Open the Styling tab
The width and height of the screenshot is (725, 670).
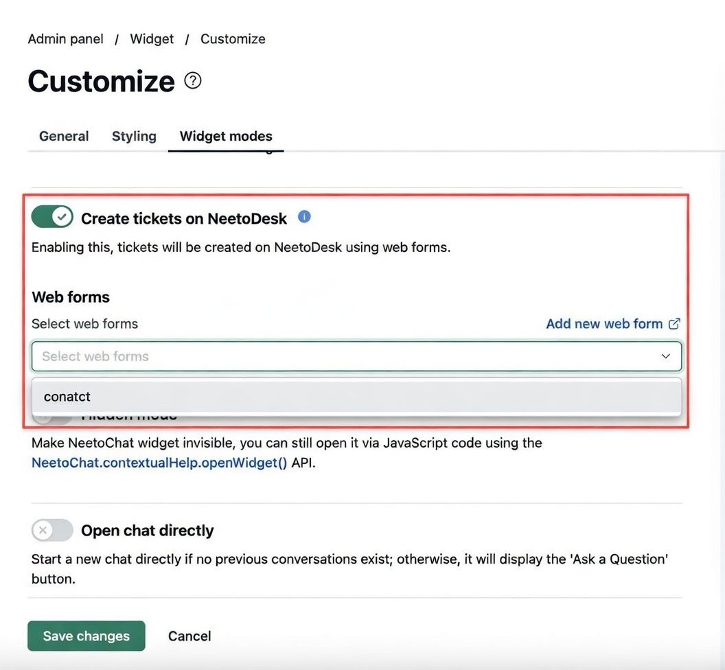134,136
